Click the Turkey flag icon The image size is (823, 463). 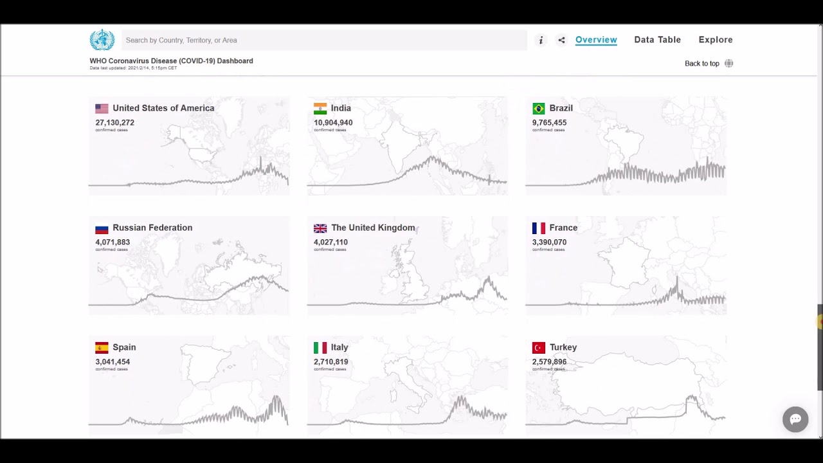tap(539, 348)
